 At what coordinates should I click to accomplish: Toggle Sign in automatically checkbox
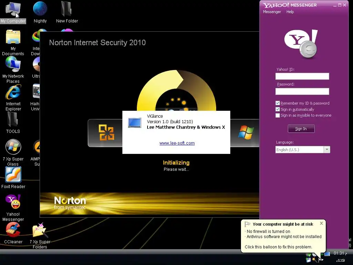[278, 109]
